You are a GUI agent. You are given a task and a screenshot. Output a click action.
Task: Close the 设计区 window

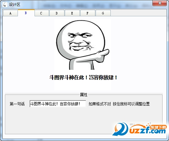[x=159, y=3]
